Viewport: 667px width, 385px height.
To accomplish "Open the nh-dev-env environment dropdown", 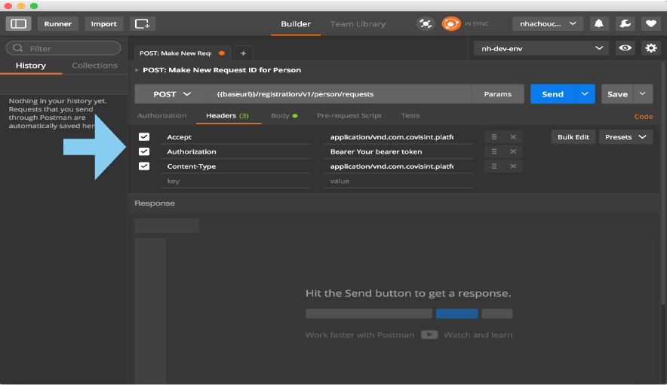I will (x=540, y=48).
